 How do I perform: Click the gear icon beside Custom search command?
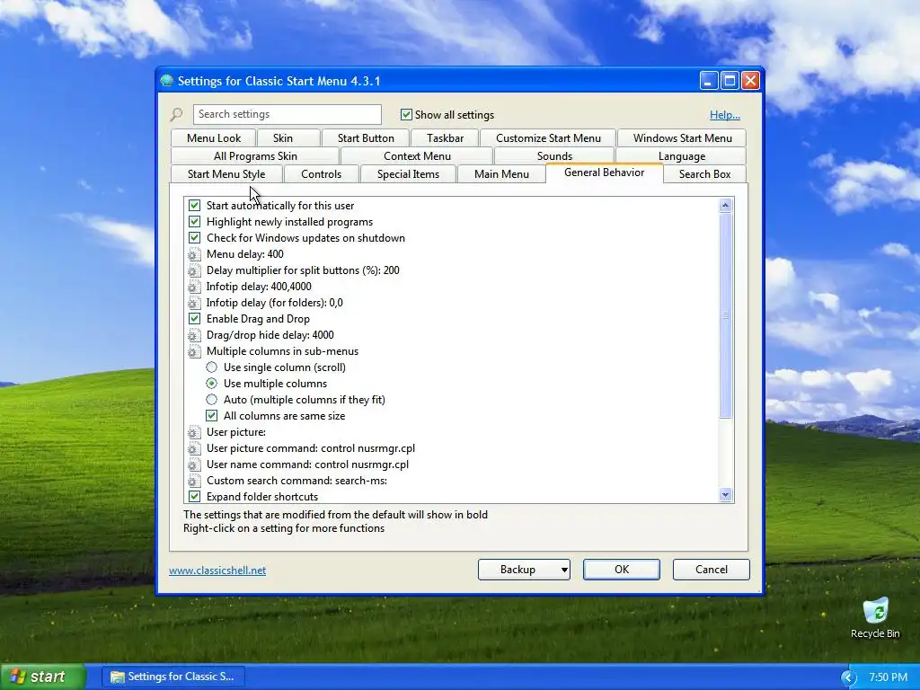[194, 481]
